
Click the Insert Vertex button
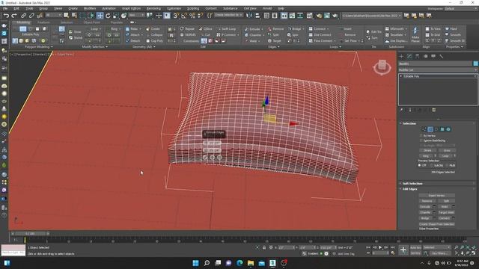[436, 196]
